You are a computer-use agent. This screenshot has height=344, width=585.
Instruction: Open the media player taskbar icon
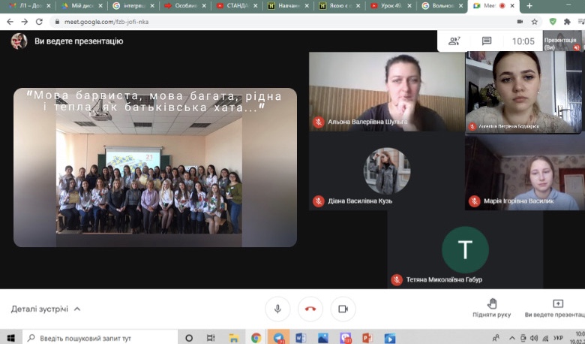[390, 338]
